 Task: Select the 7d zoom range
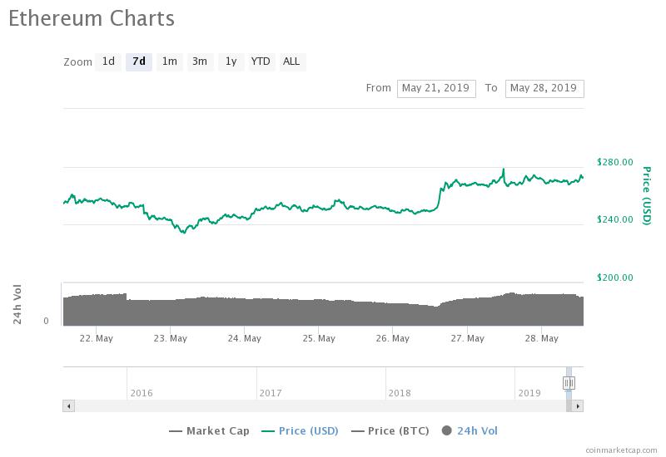139,61
